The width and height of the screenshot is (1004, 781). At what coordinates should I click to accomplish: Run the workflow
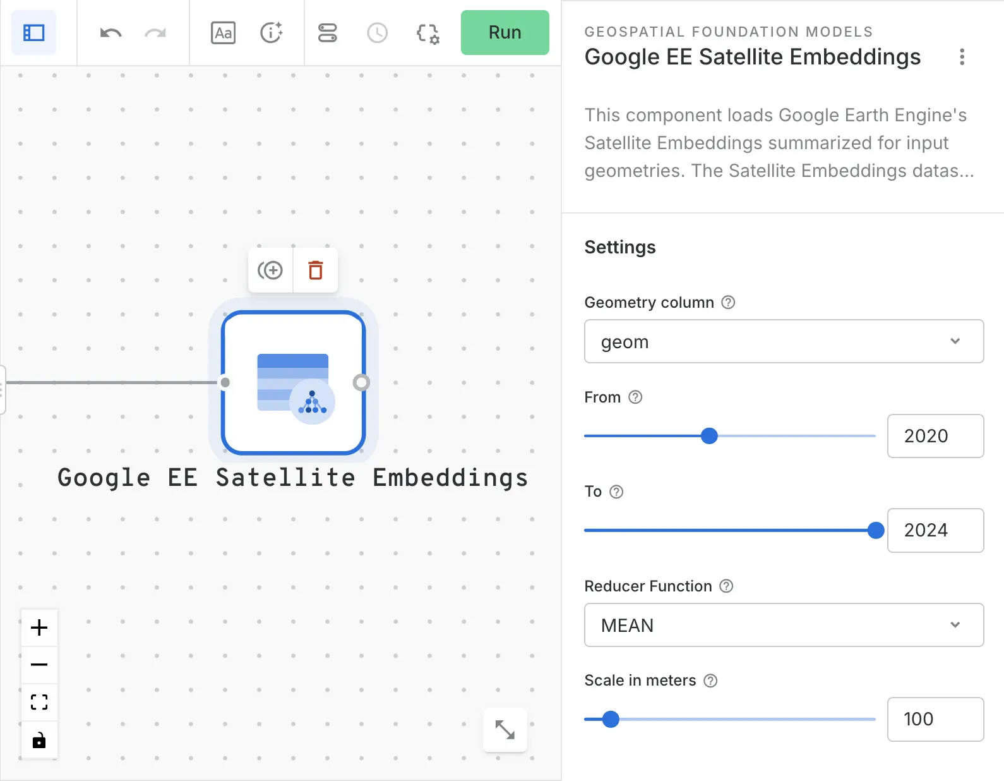pyautogui.click(x=505, y=33)
